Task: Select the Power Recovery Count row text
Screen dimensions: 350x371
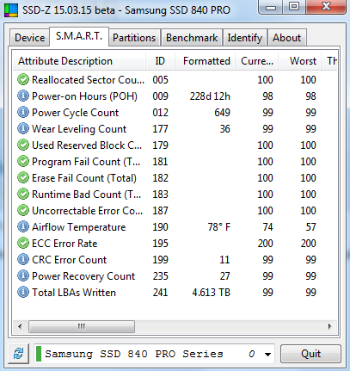Action: (x=83, y=276)
